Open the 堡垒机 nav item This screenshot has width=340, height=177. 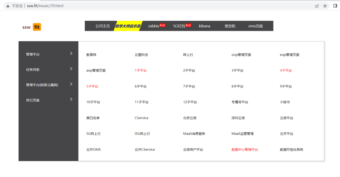click(x=230, y=26)
